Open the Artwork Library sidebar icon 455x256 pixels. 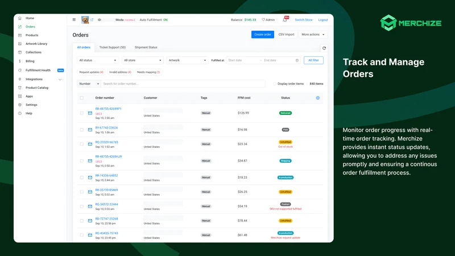(20, 44)
